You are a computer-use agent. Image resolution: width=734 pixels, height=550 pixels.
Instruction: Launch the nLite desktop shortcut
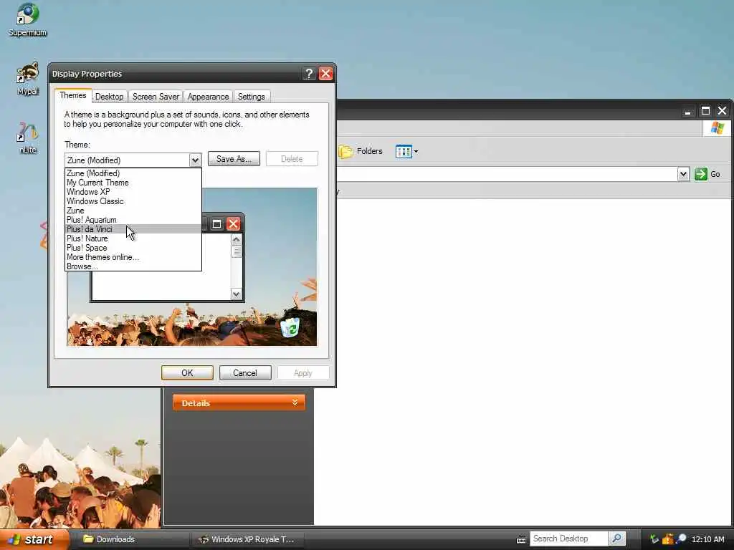(x=27, y=138)
